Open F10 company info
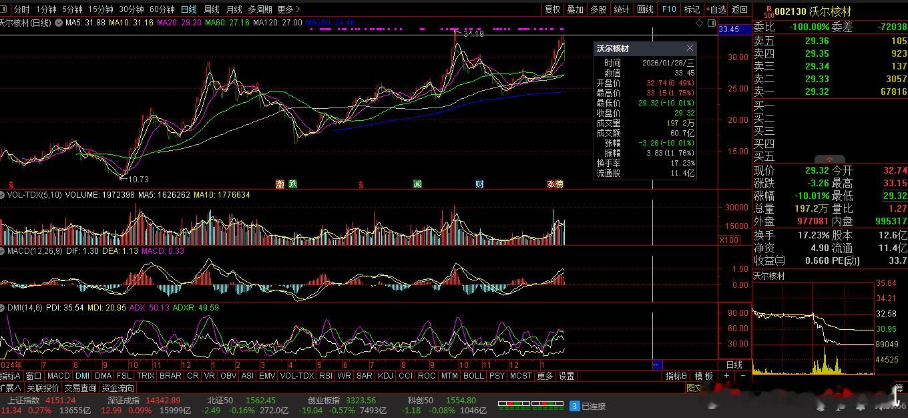This screenshot has width=908, height=418. pyautogui.click(x=668, y=9)
